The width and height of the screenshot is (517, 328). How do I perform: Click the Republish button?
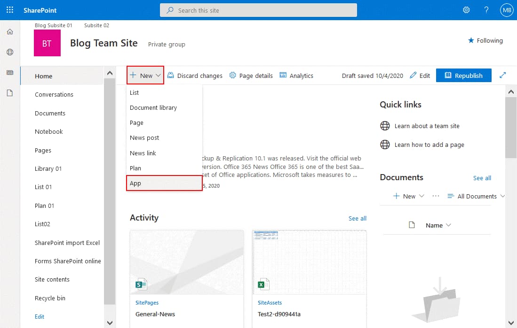pos(463,75)
